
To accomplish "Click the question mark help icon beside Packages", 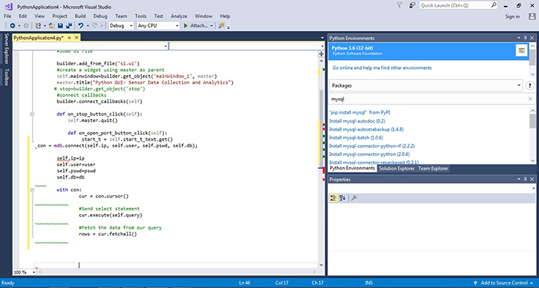I will (530, 86).
